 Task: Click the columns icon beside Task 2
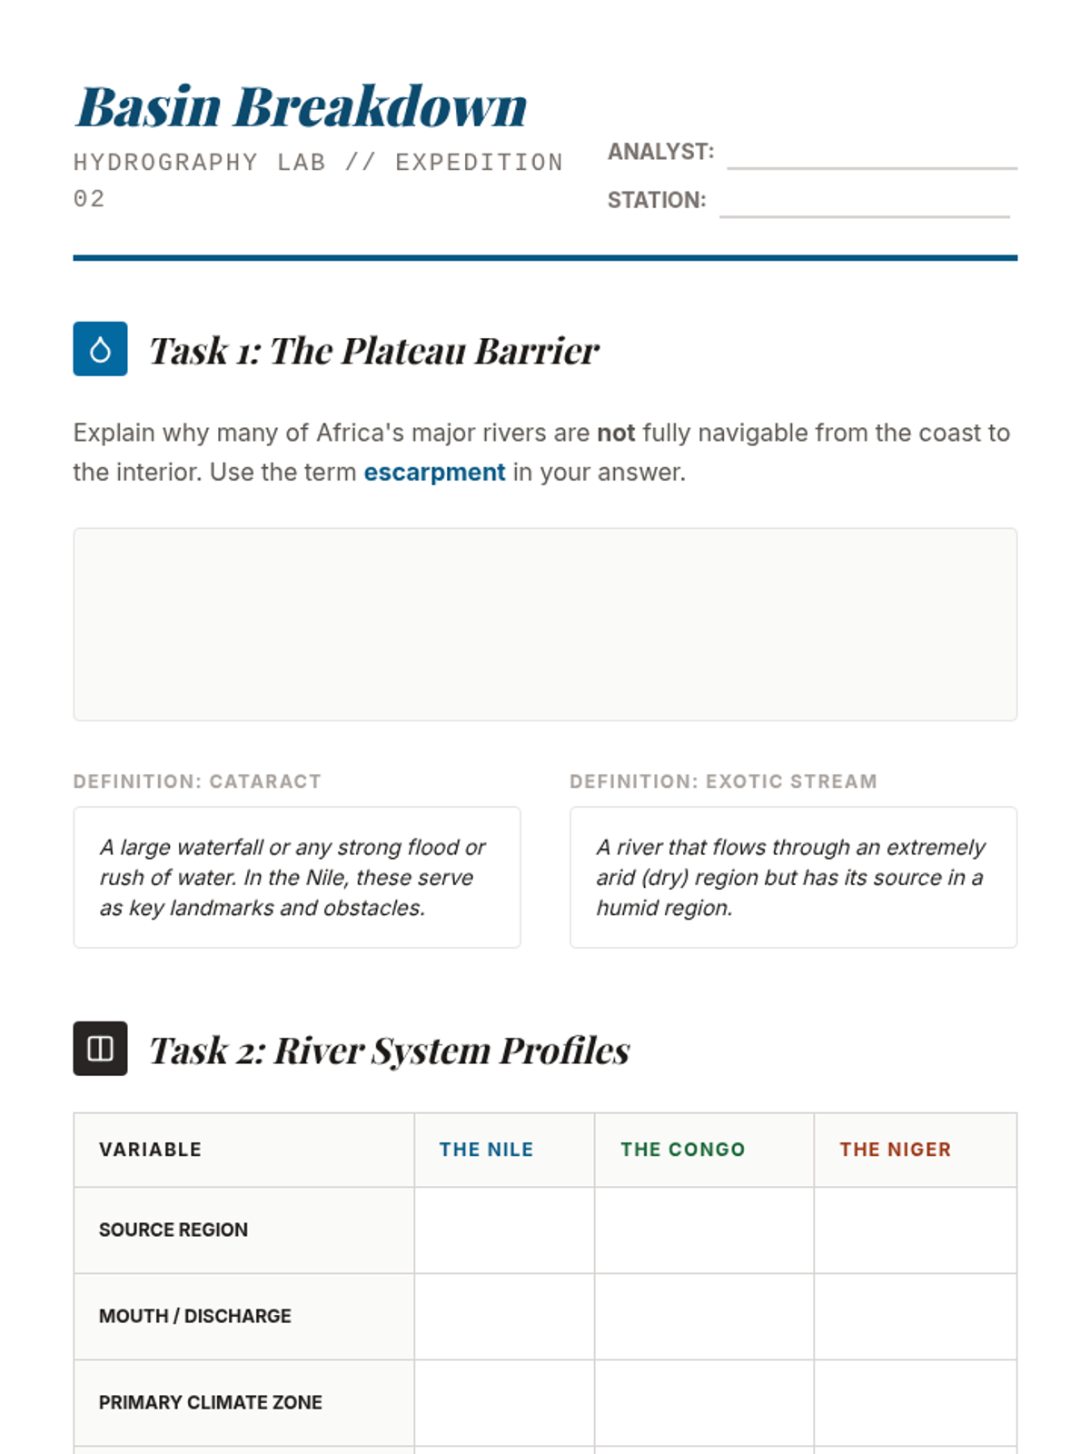coord(100,1049)
